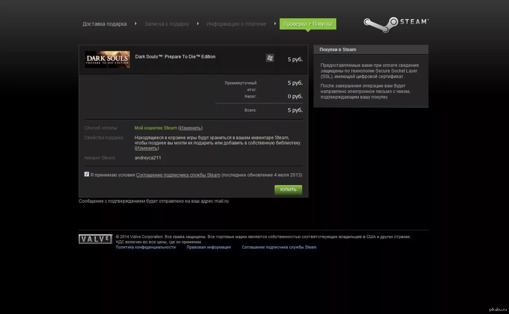
Task: Click Изменить next to Мой кошелек Steam
Action: [190, 128]
